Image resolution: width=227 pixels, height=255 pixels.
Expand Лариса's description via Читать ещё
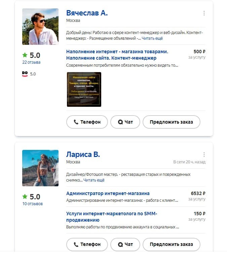point(94,180)
